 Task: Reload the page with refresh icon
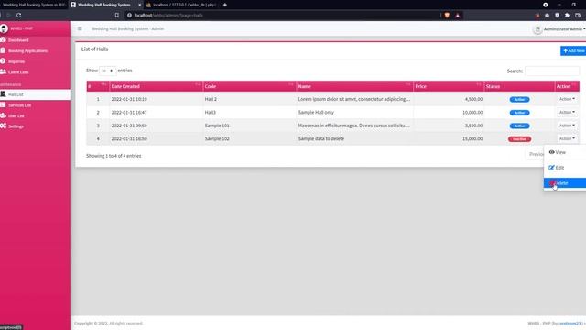pyautogui.click(x=18, y=16)
